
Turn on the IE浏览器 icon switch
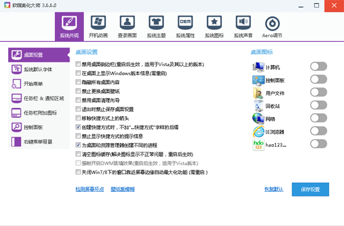click(318, 131)
